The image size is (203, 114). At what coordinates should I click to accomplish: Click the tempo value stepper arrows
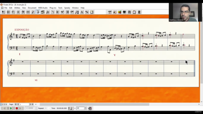point(86,108)
